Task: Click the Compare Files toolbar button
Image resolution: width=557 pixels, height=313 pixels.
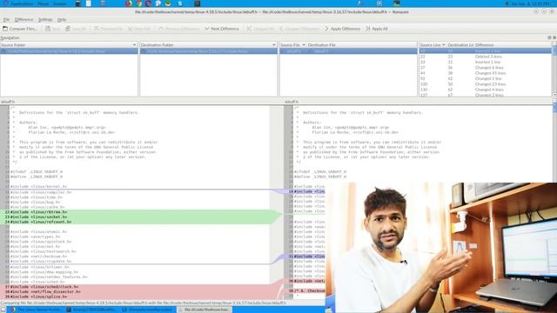Action: point(20,29)
